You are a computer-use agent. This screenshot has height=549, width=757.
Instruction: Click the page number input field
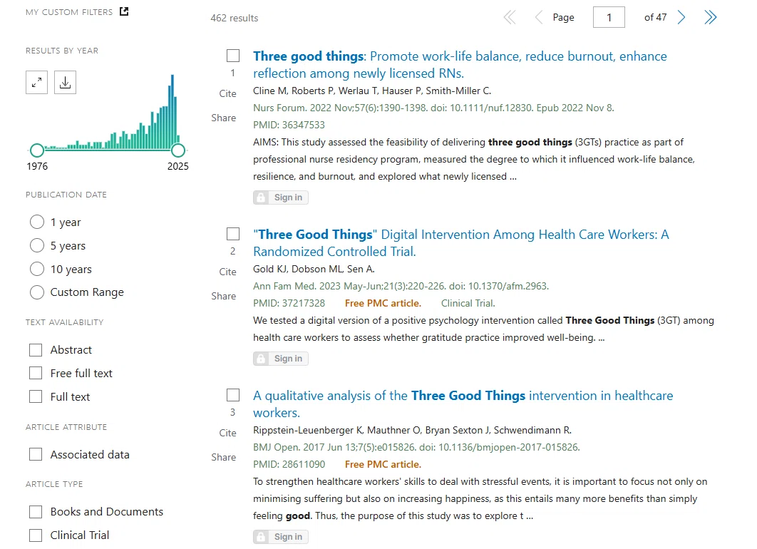(609, 17)
